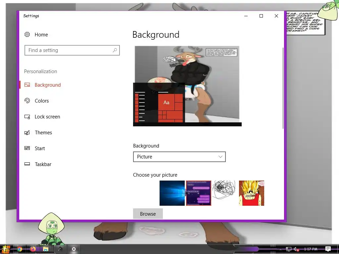Click the Settings window vertical scrollbar
This screenshot has width=339, height=254.
pyautogui.click(x=283, y=88)
